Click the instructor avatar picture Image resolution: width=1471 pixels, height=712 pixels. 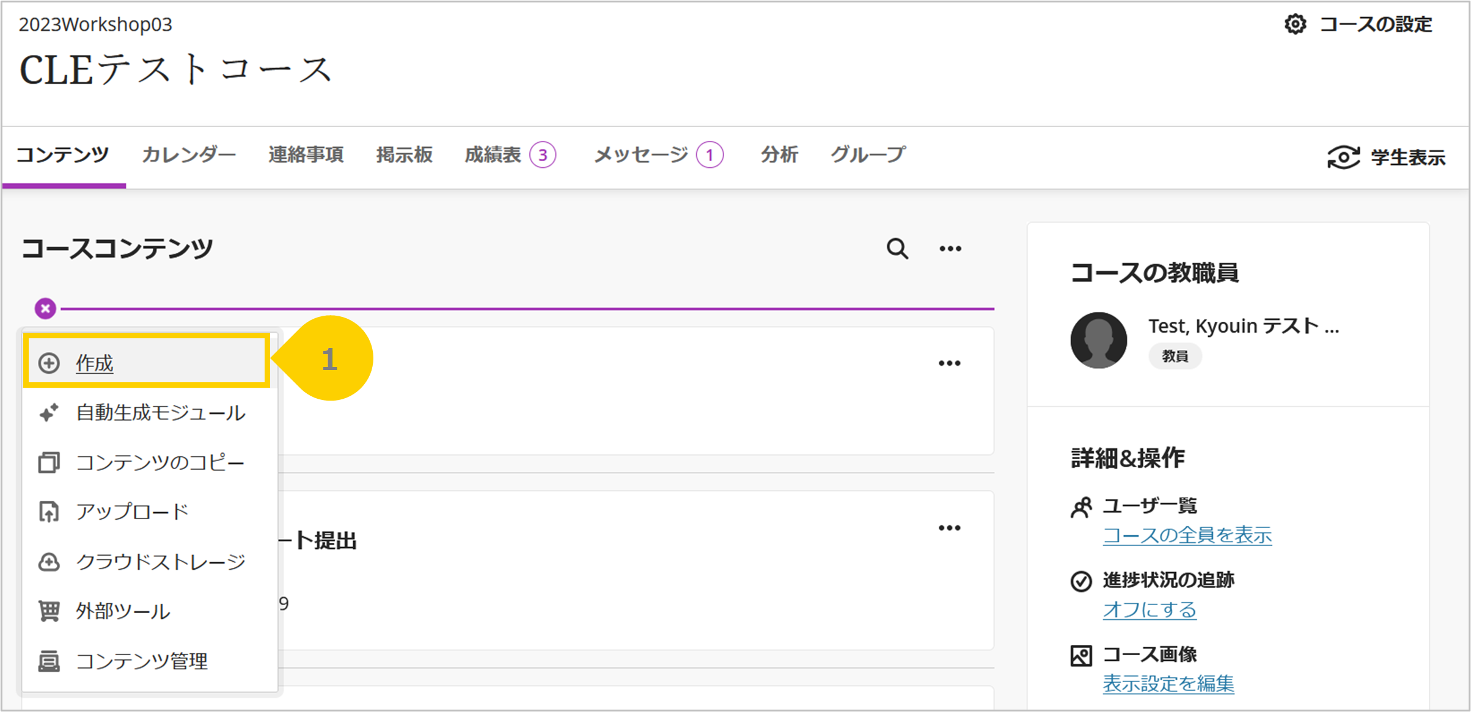tap(1099, 340)
